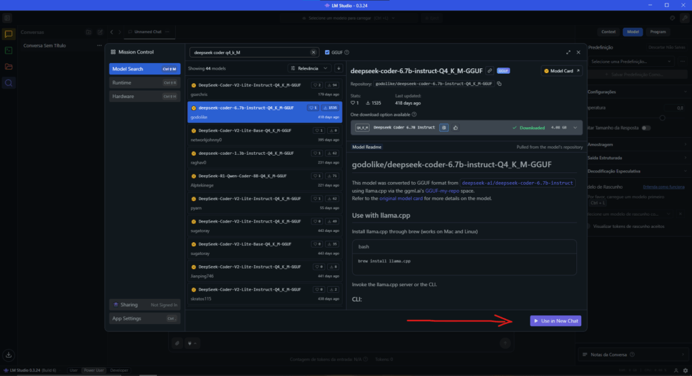The height and width of the screenshot is (376, 692).
Task: Expand Mission Control dialog to fullscreen
Action: click(x=568, y=52)
